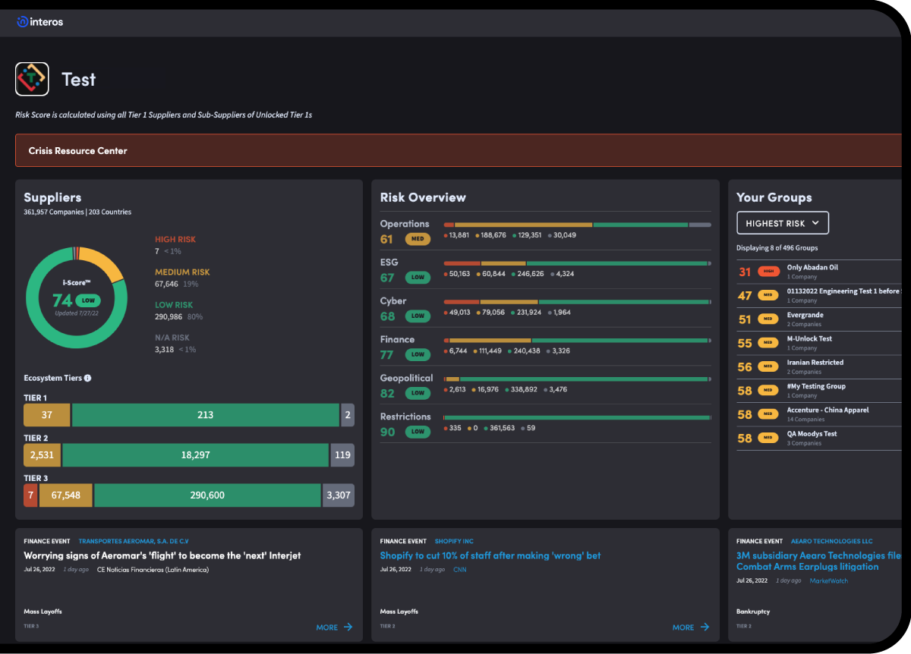Click the i-Score 74 donut chart center
This screenshot has width=911, height=654.
tap(75, 297)
